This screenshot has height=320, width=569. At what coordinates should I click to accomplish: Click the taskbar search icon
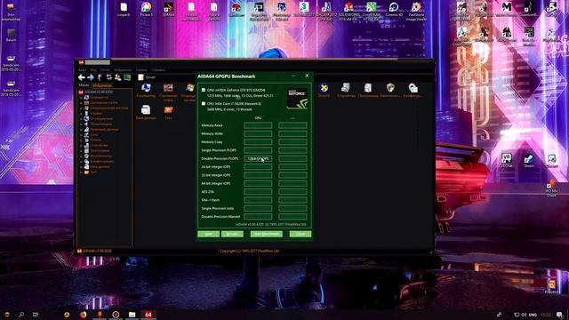coord(21,315)
